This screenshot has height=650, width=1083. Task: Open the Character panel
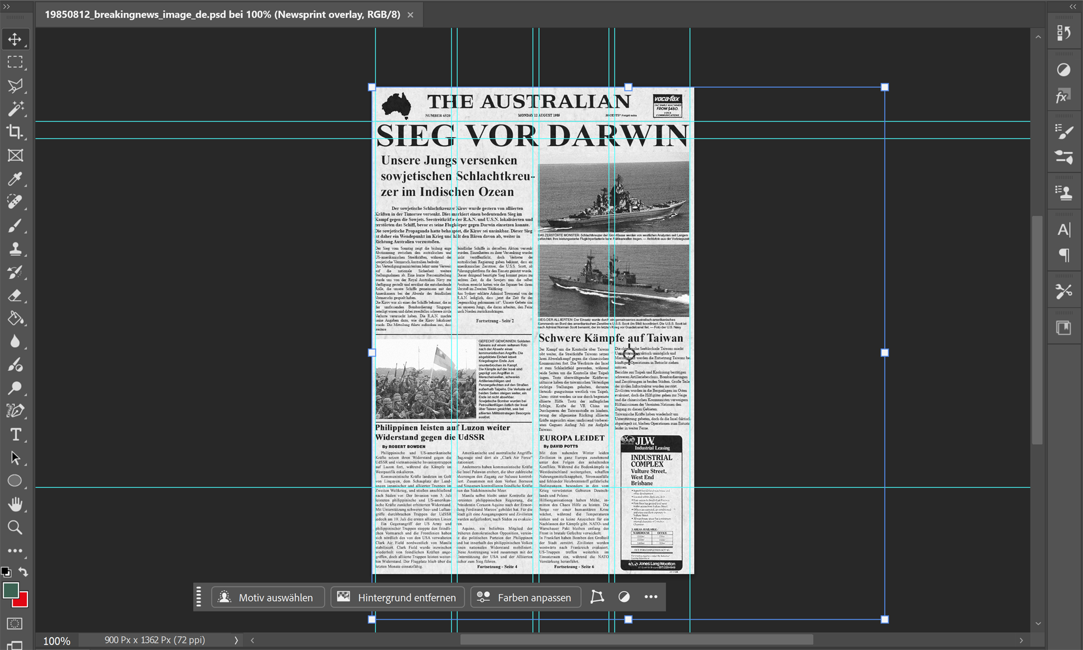pyautogui.click(x=1064, y=230)
